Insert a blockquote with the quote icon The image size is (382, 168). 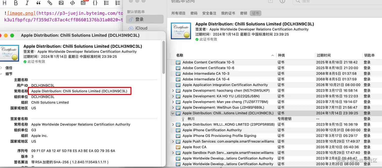click(38, 3)
